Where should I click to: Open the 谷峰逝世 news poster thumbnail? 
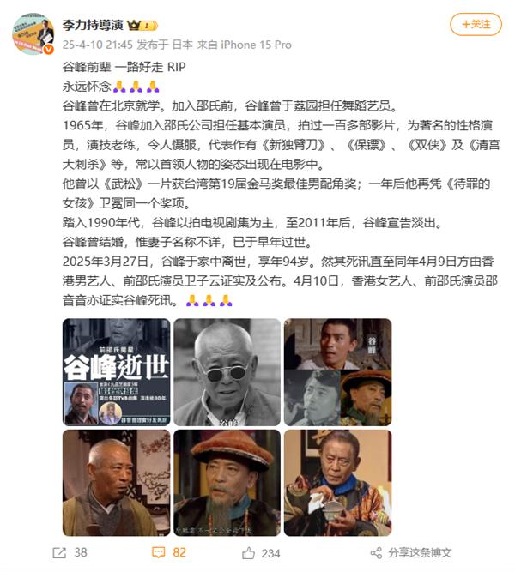click(116, 371)
